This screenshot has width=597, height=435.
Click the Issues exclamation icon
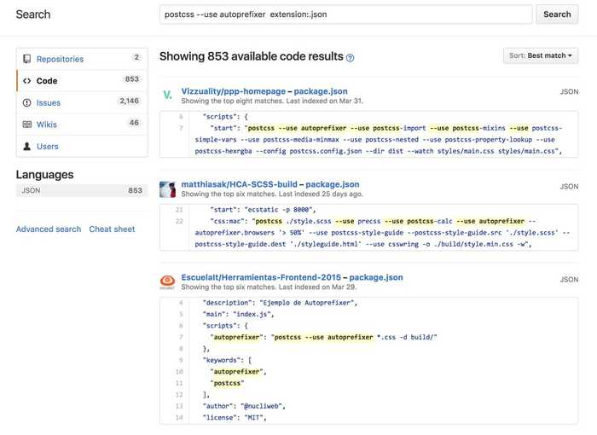point(27,103)
